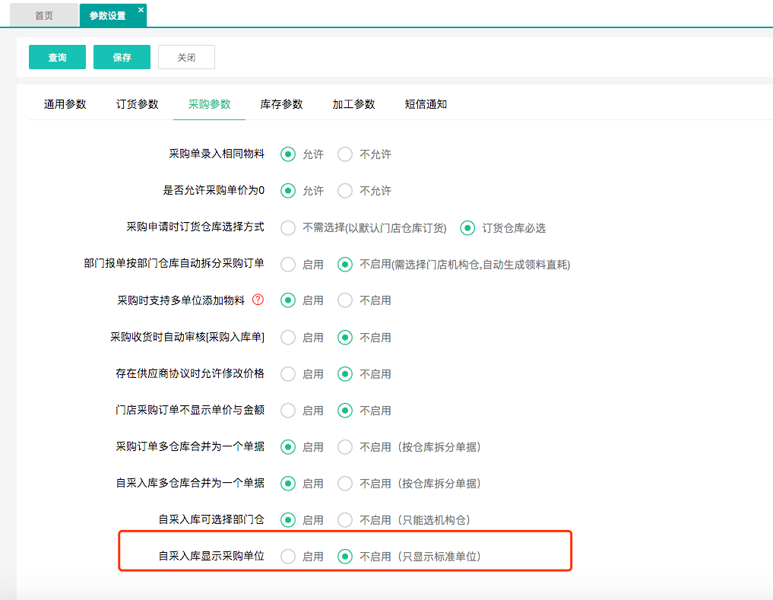Viewport: 773px width, 600px height.
Task: Enable 门店采购订单不显示单价与金额
Action: 288,410
